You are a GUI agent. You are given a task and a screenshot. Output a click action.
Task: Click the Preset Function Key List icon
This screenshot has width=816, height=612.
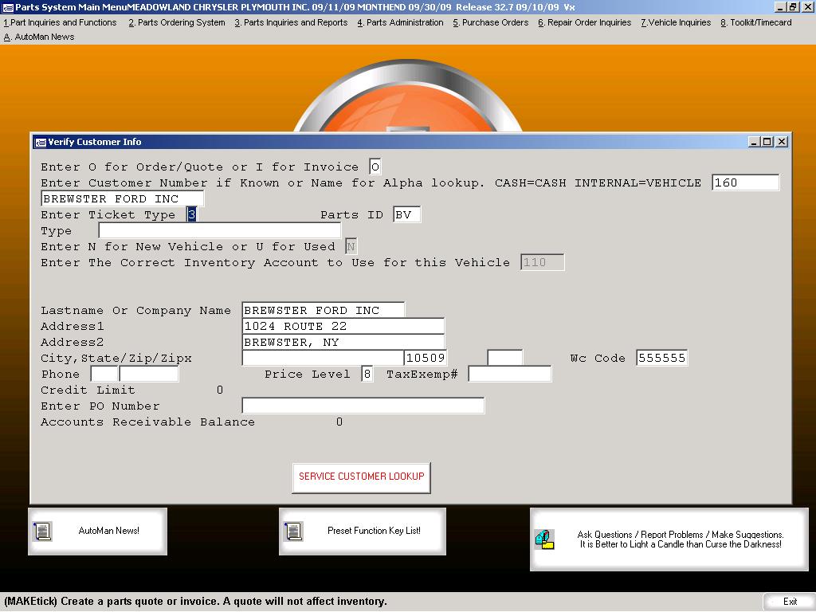pos(293,531)
